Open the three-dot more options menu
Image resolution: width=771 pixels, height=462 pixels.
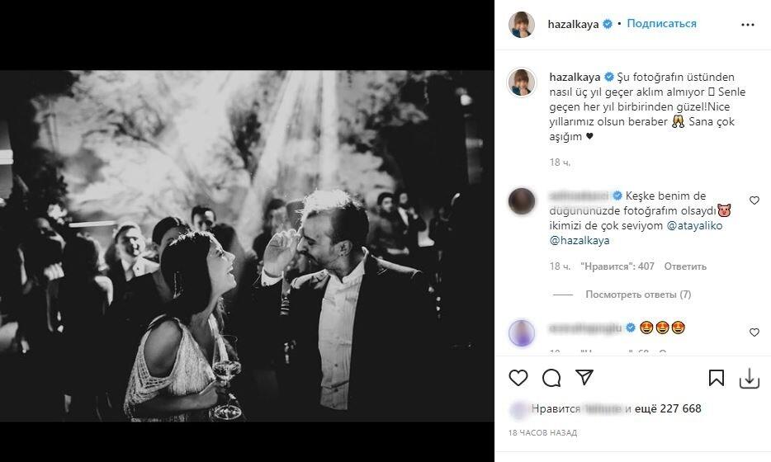748,25
